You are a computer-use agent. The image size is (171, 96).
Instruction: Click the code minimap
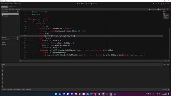[166, 15]
